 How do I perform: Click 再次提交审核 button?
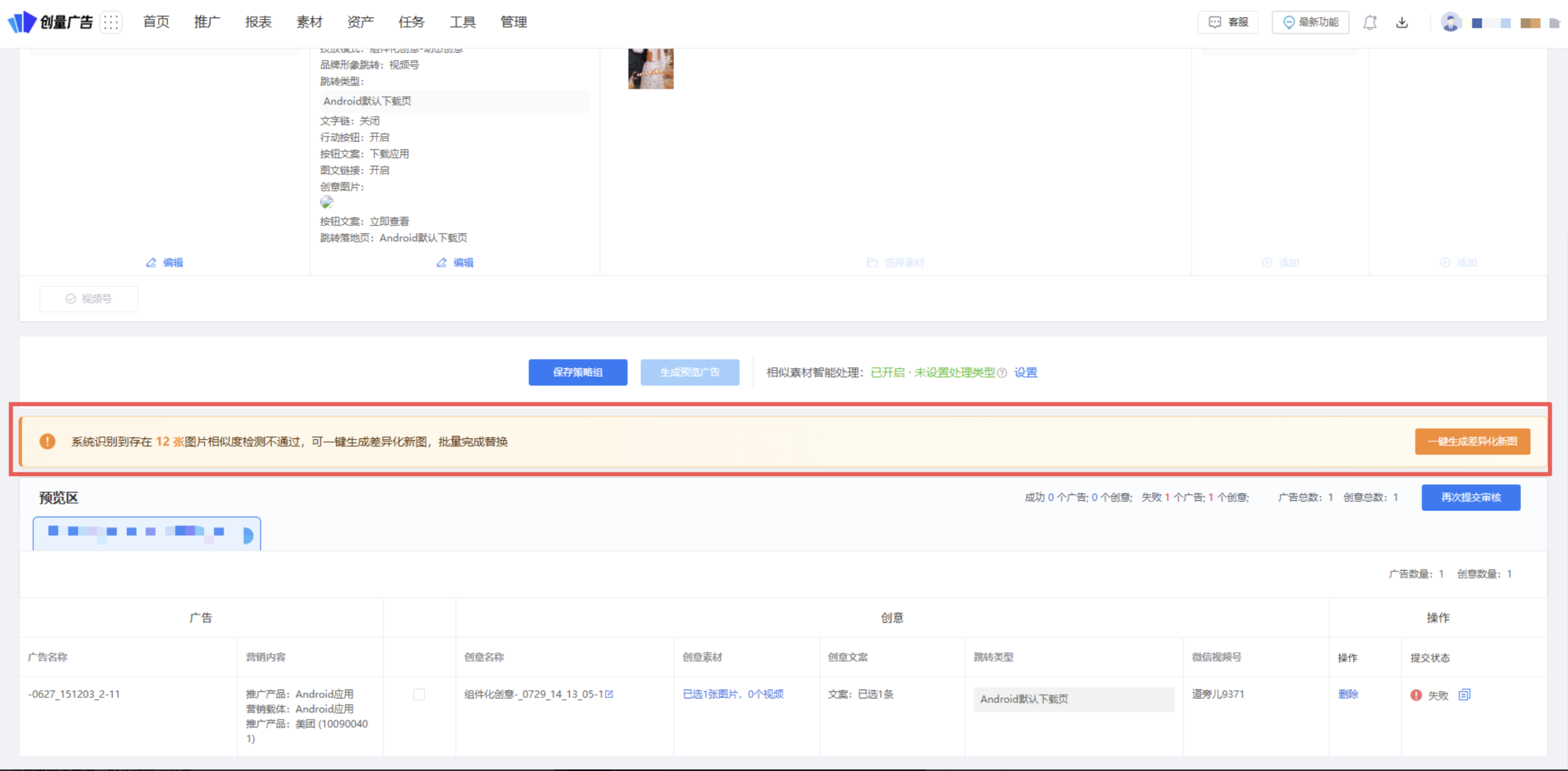1471,498
